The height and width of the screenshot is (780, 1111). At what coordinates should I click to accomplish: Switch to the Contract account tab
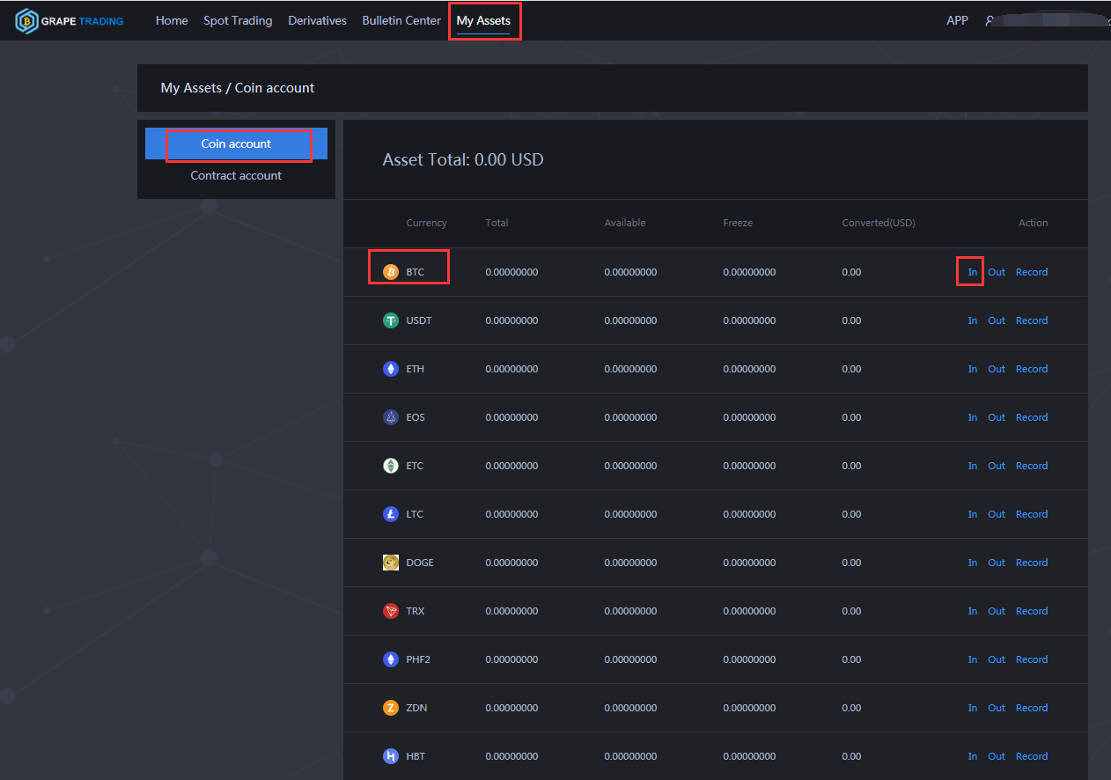236,175
